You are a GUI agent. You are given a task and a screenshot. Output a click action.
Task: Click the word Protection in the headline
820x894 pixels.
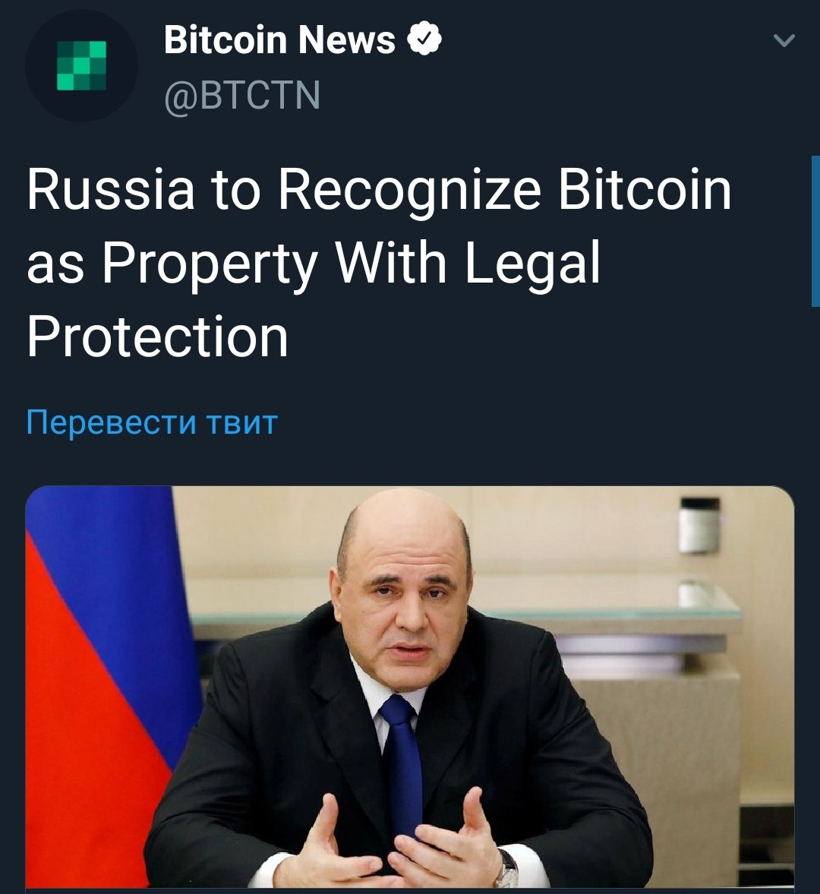click(x=157, y=337)
